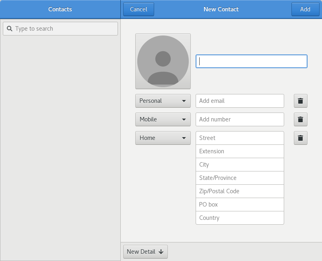Viewport: 322px width, 261px height.
Task: Click the Country field
Action: (x=239, y=218)
